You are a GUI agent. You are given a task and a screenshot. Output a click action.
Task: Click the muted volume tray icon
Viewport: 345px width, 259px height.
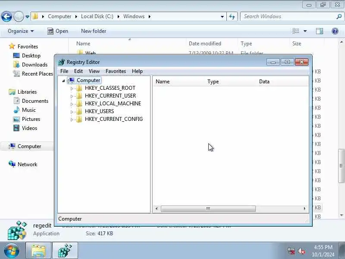(x=301, y=251)
